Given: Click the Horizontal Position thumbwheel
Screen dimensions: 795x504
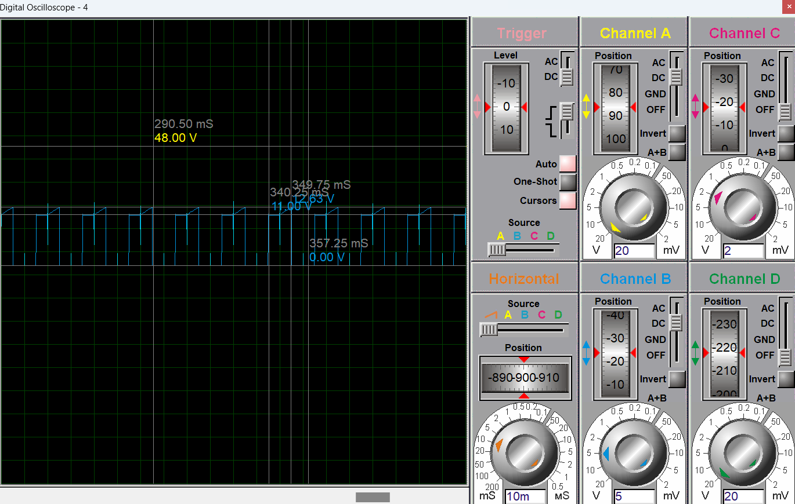Looking at the screenshot, I should click(525, 378).
